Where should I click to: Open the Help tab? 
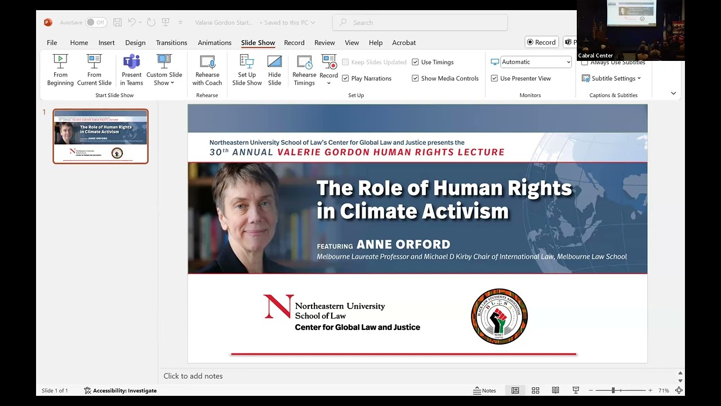pos(376,42)
